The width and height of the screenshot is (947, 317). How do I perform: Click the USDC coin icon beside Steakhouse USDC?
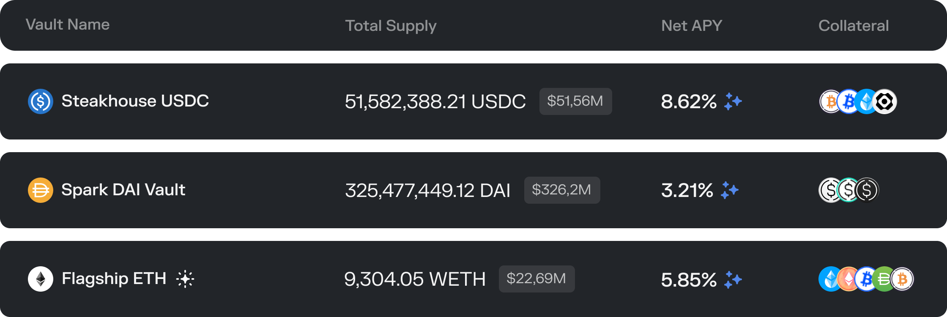41,101
